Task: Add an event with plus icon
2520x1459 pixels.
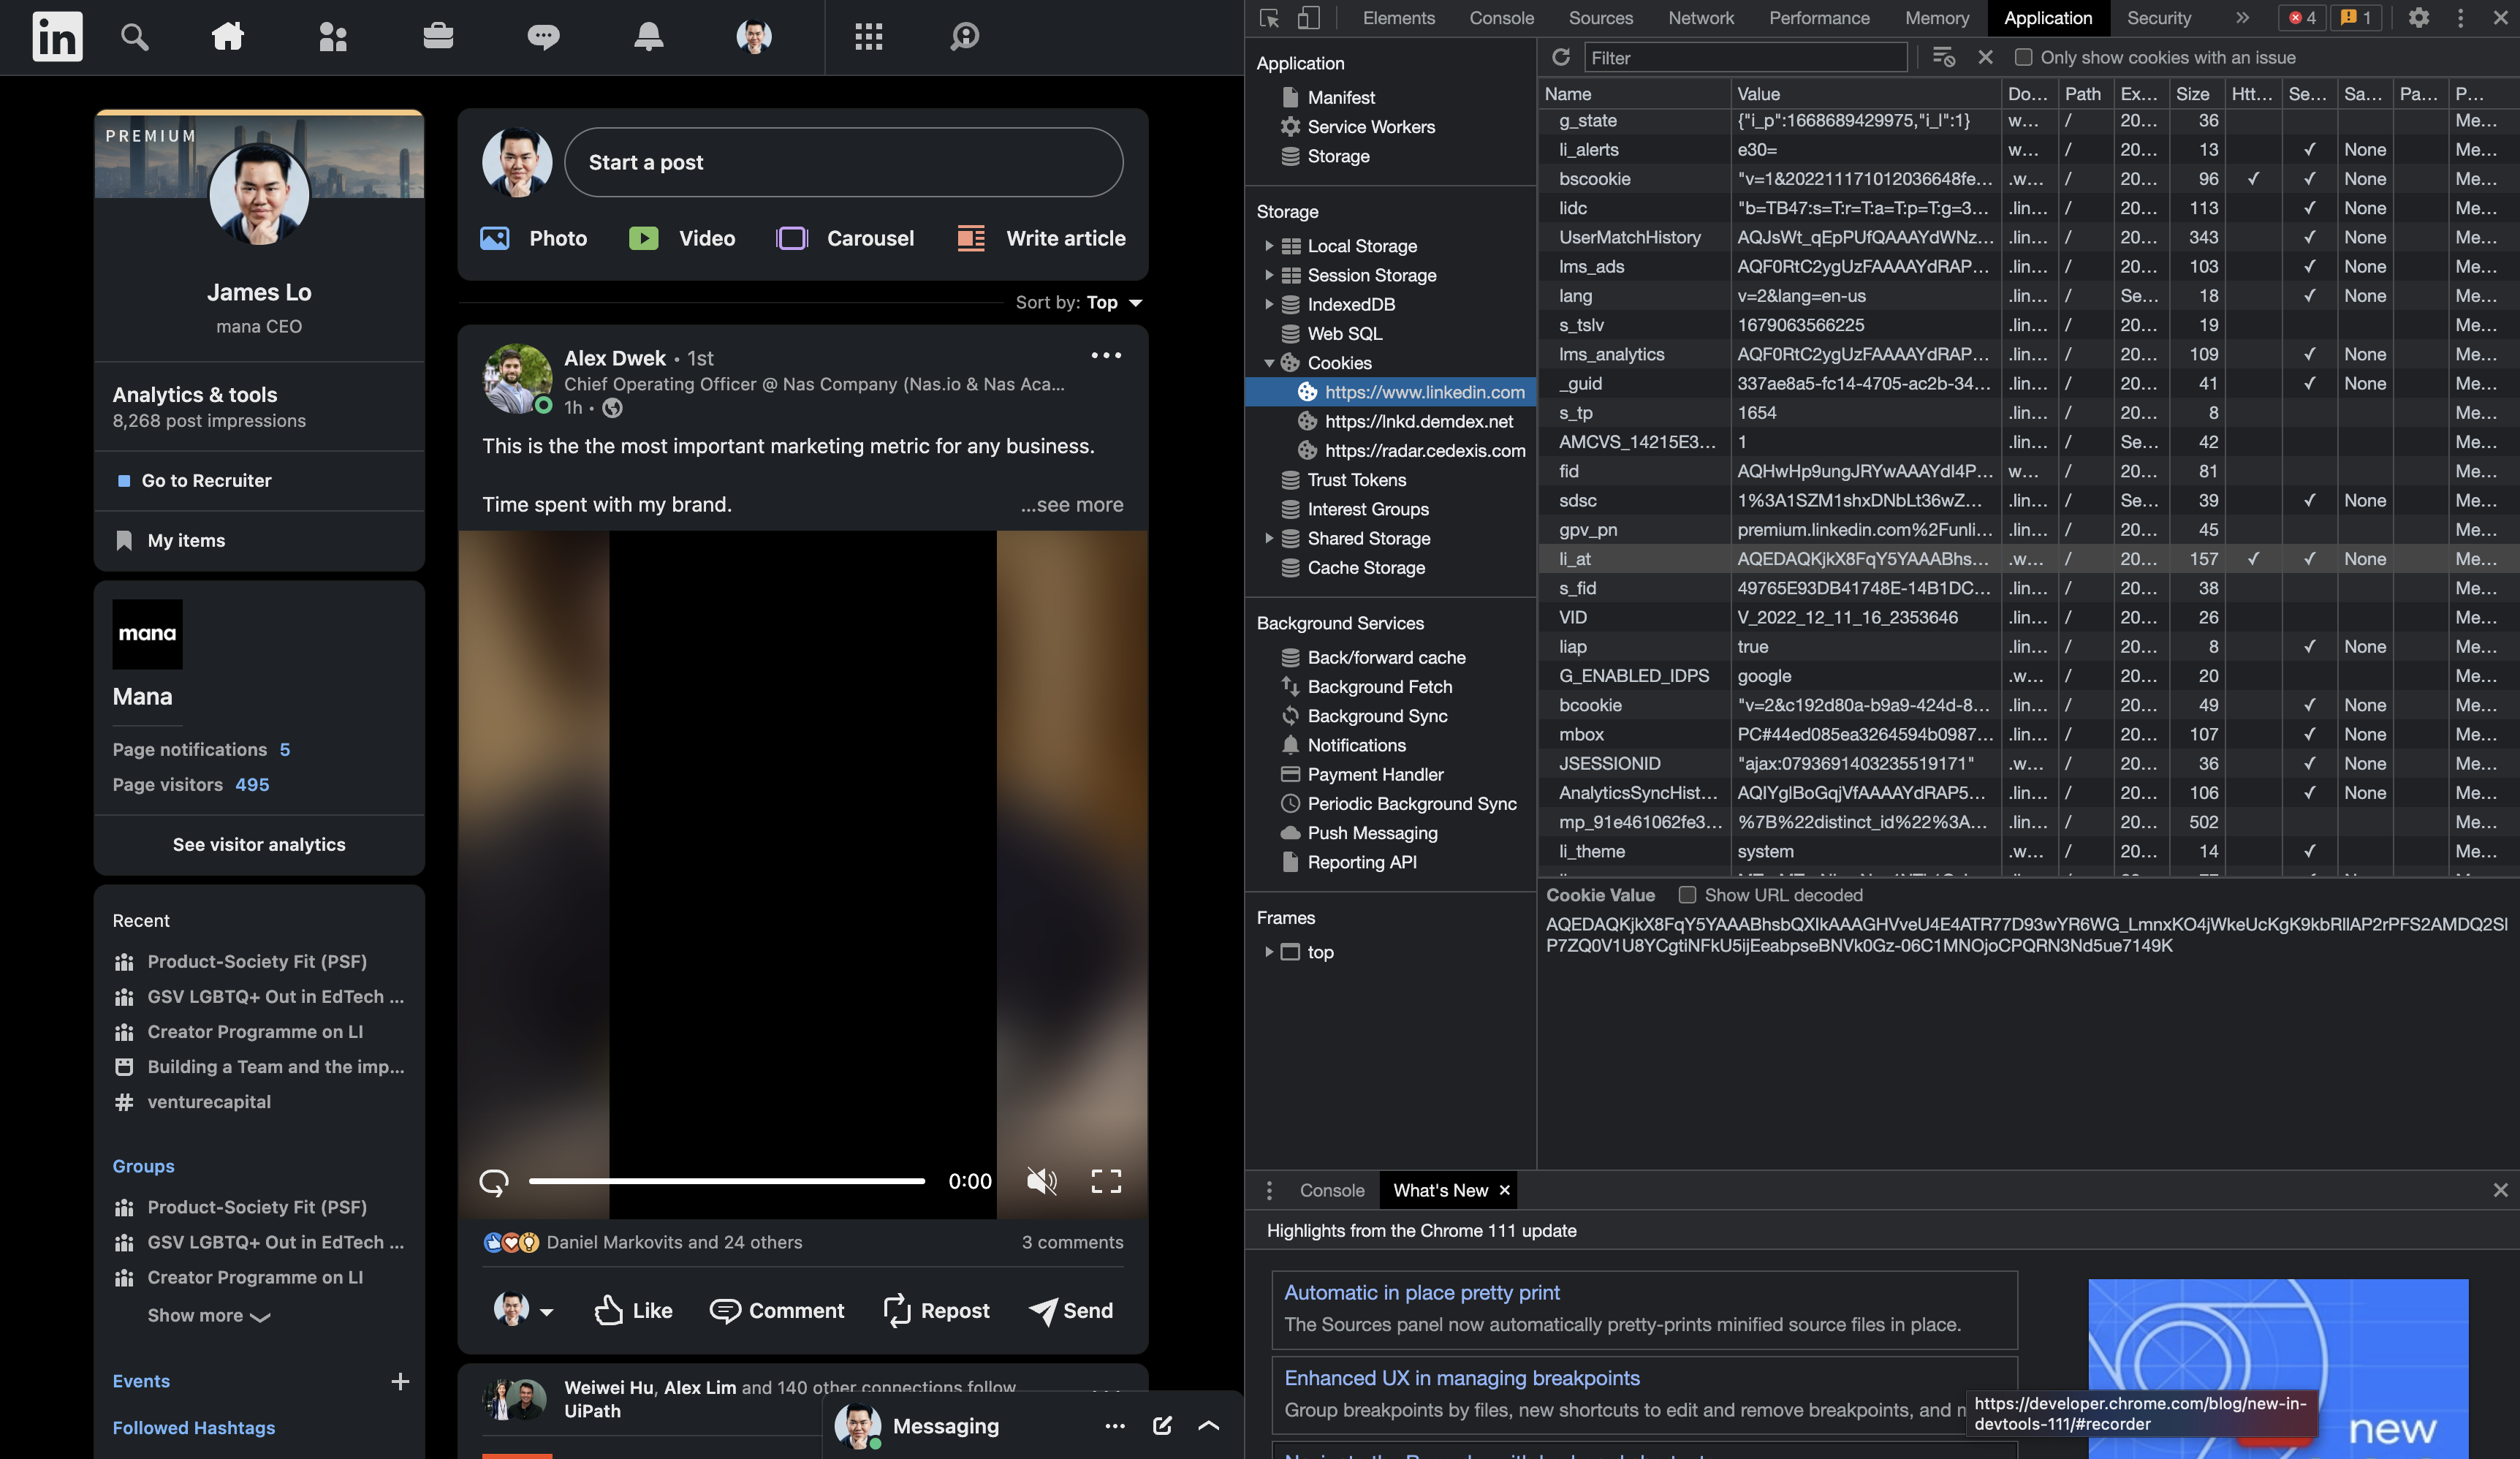Action: 400,1382
